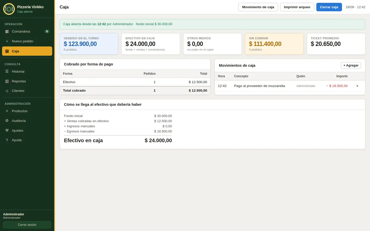Viewport: 370px width, 231px height.
Task: Click the Productos hash icon
Action: point(7,111)
